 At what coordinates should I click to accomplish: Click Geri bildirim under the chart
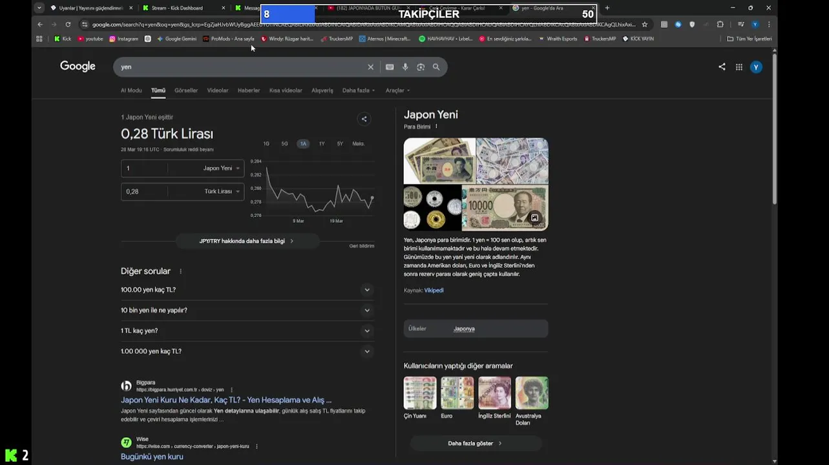362,246
